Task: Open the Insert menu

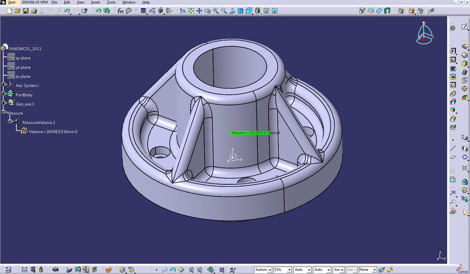Action: point(95,2)
